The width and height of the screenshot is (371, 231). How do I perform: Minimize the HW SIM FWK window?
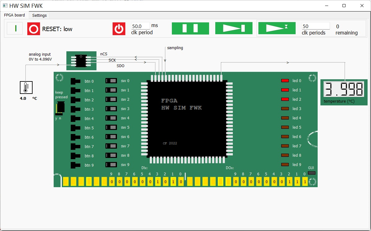coord(327,6)
